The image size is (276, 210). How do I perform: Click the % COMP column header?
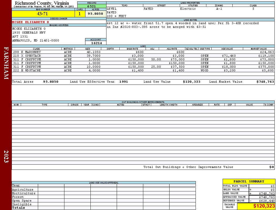tap(269, 104)
